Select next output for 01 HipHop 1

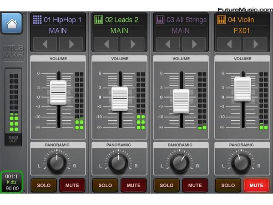(x=71, y=44)
